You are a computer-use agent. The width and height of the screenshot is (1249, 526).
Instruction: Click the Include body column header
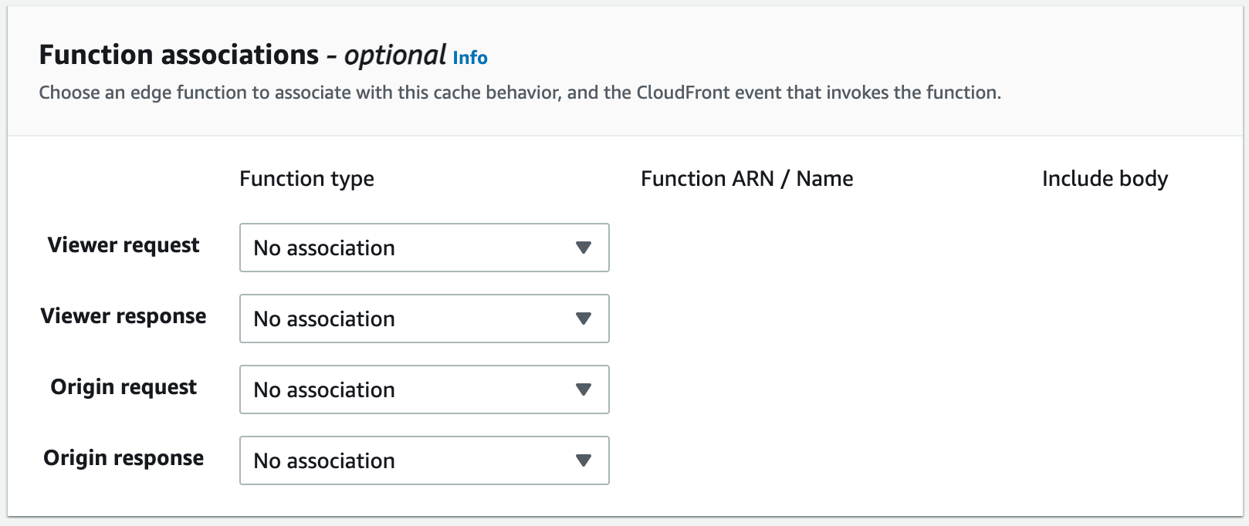(1104, 179)
